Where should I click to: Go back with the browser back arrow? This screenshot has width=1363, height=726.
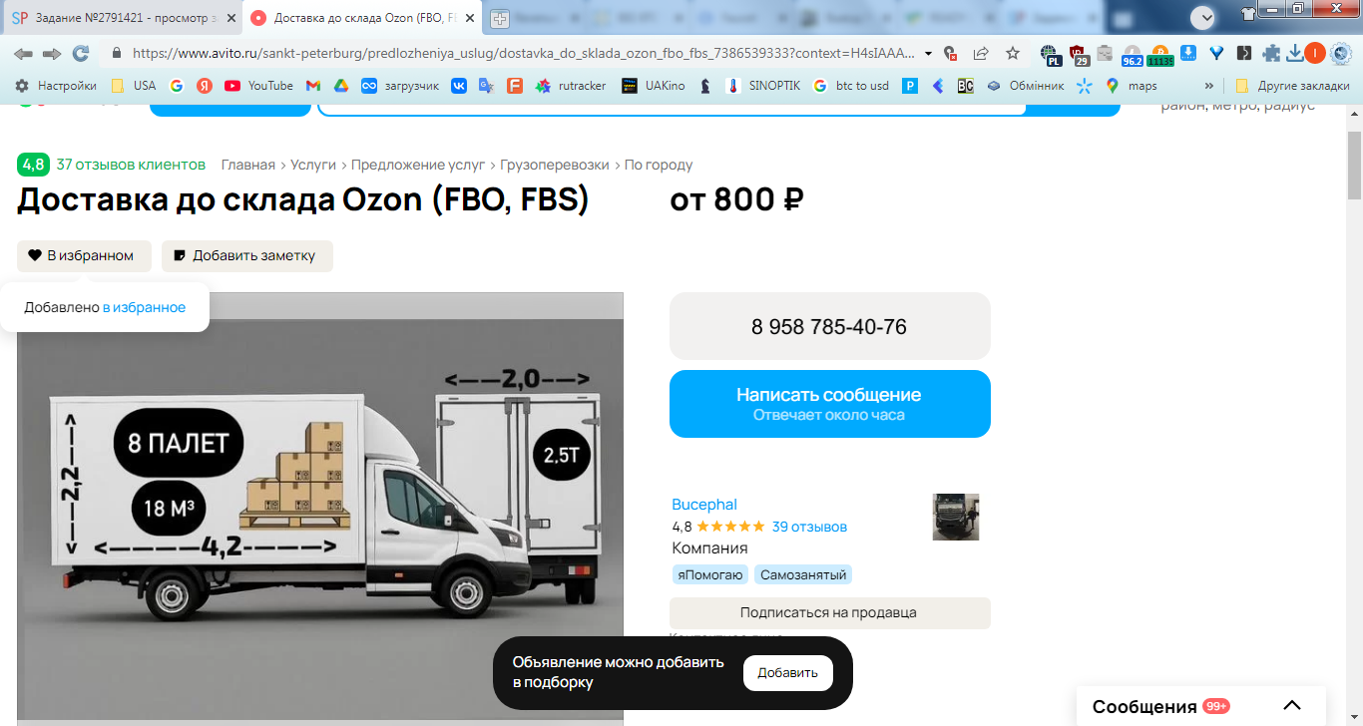(x=23, y=54)
